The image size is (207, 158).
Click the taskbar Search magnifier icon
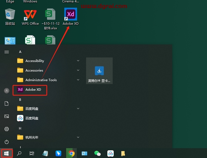[x=19, y=153]
